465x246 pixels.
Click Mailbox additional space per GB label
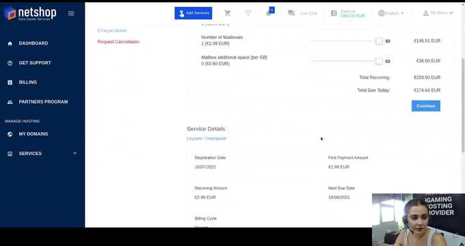pyautogui.click(x=235, y=57)
